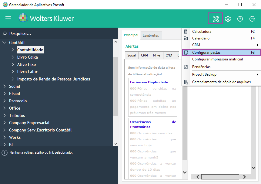
Task: Select the Tributos tree item
Action: 17,115
